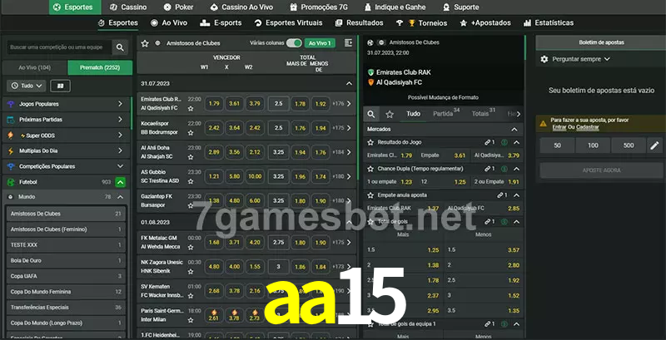
Task: Click the competition search input field
Action: point(59,47)
